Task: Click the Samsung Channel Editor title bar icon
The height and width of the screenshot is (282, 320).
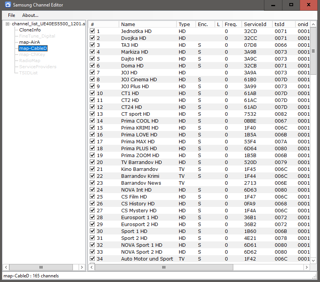Action: coord(8,5)
